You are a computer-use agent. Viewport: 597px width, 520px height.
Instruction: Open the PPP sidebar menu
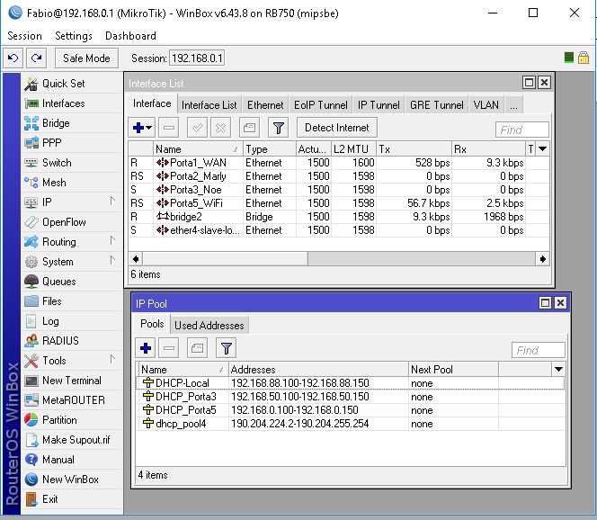point(72,143)
